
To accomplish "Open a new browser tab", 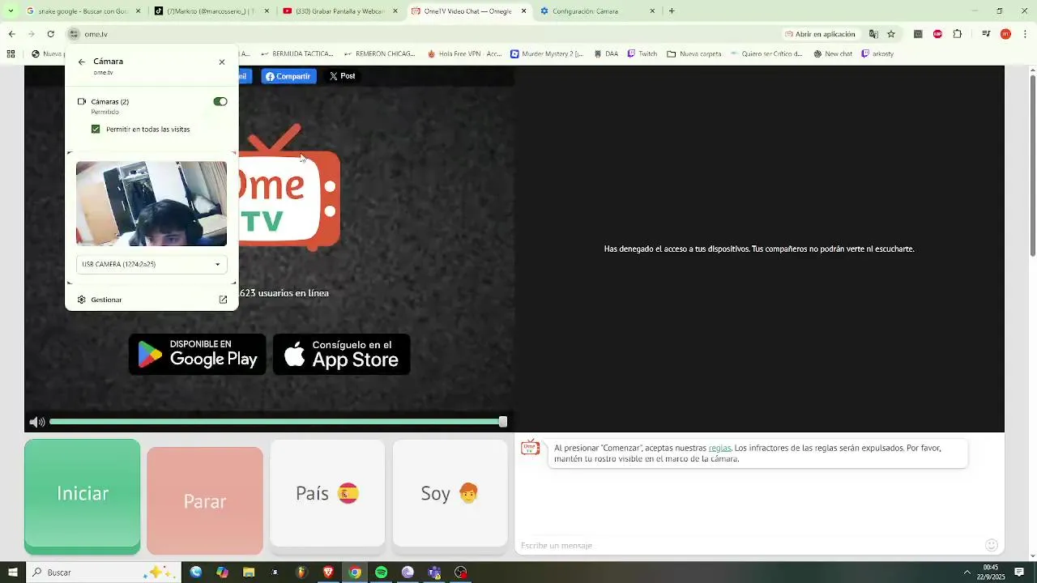I will pos(672,11).
